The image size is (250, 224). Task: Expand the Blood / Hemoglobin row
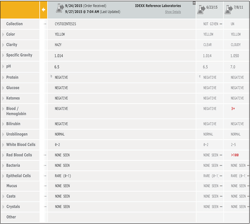[x=3, y=109]
